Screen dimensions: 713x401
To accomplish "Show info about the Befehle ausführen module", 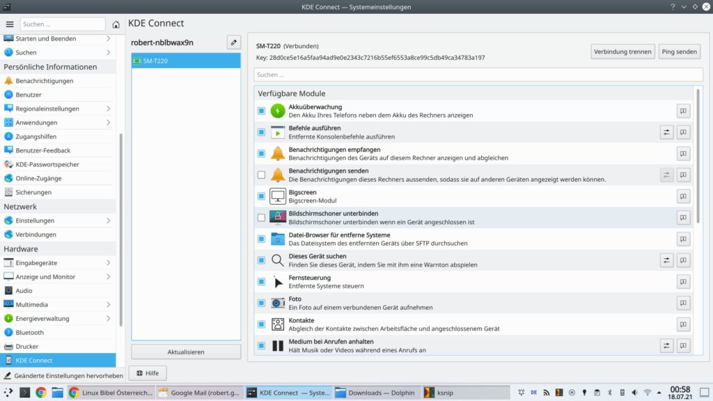I will click(x=683, y=132).
